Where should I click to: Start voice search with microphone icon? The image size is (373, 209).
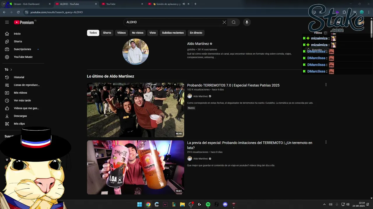(x=247, y=22)
